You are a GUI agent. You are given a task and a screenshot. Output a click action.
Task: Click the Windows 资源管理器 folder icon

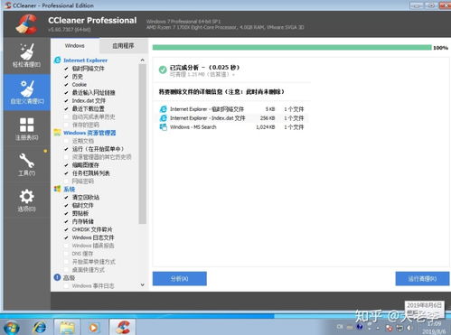(57, 133)
